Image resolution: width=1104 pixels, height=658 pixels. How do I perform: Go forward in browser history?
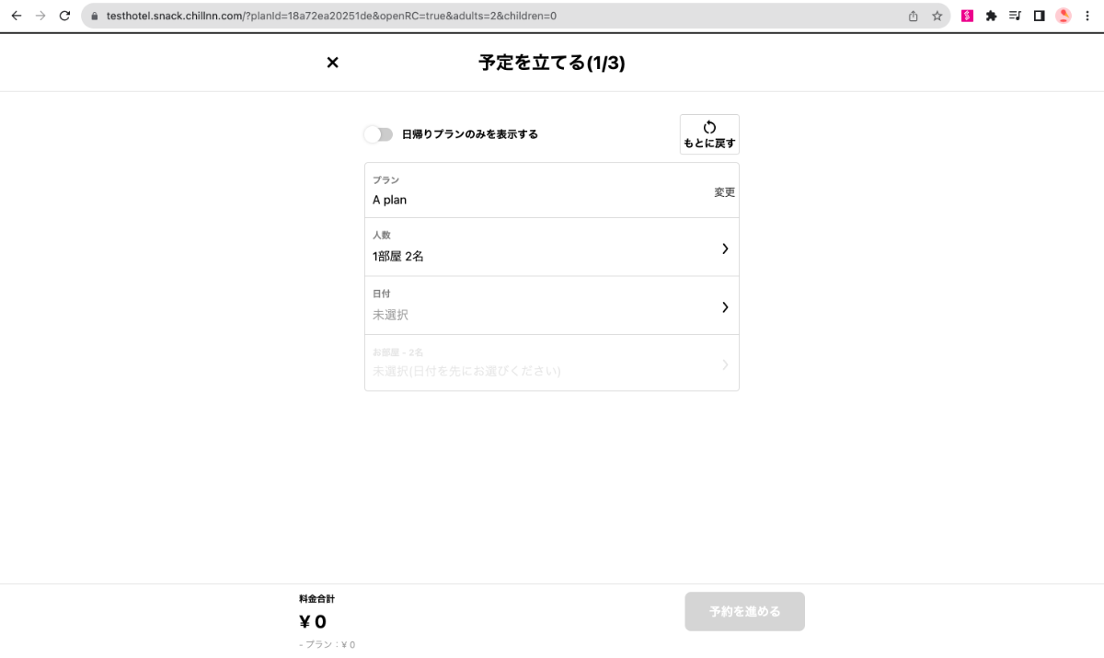coord(40,16)
